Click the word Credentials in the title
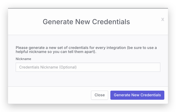This screenshot has width=176, height=112. [x=111, y=22]
